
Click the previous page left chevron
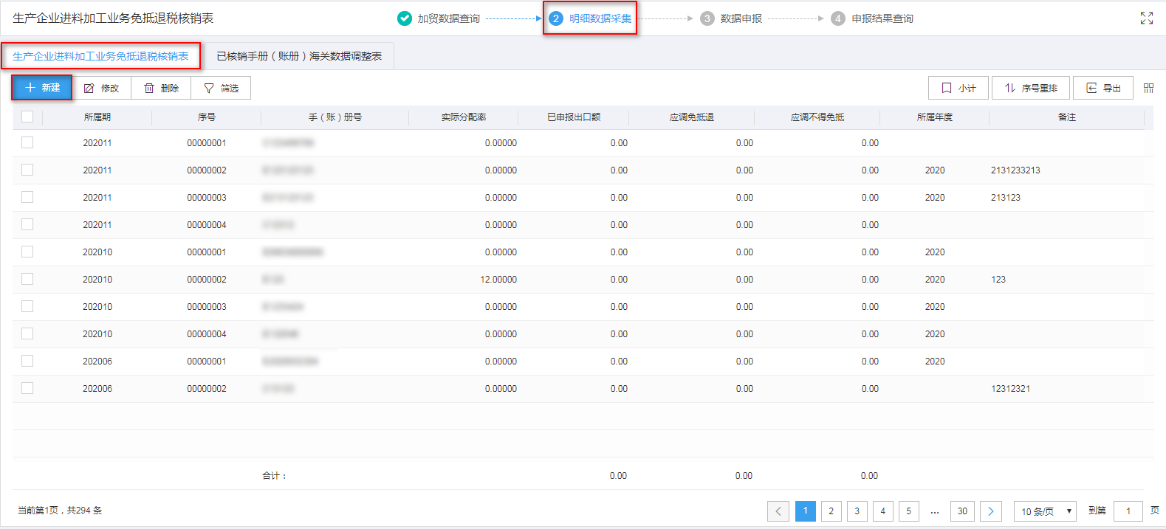778,511
